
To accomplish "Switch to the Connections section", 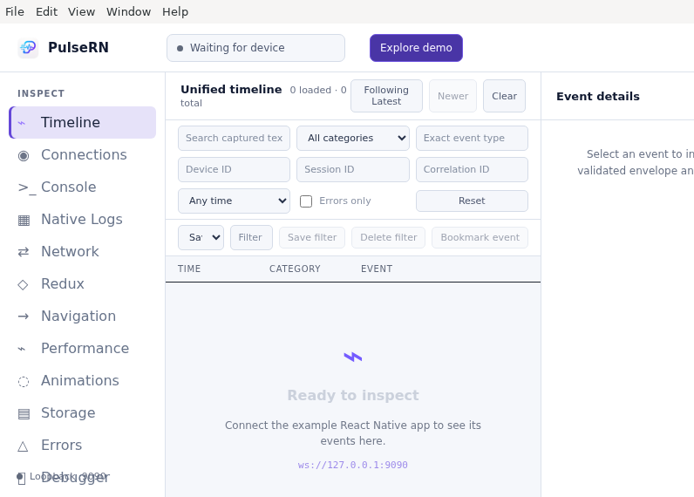I will click(82, 155).
